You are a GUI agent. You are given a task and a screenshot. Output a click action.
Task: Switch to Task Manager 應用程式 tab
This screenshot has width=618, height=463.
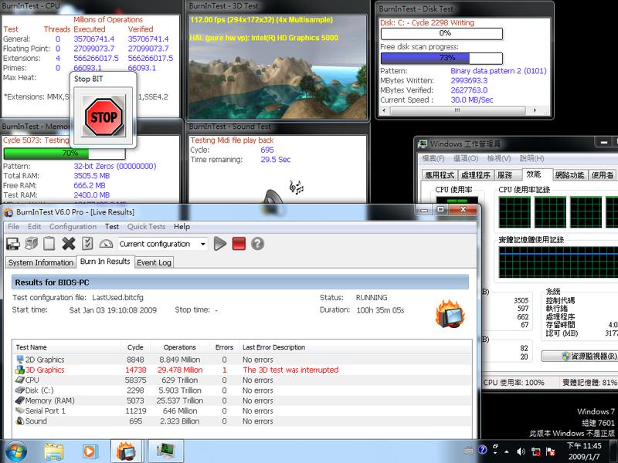(x=439, y=175)
